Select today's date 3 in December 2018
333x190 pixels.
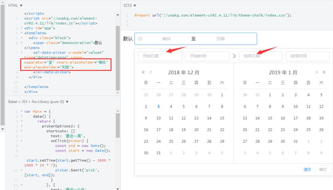point(158,106)
